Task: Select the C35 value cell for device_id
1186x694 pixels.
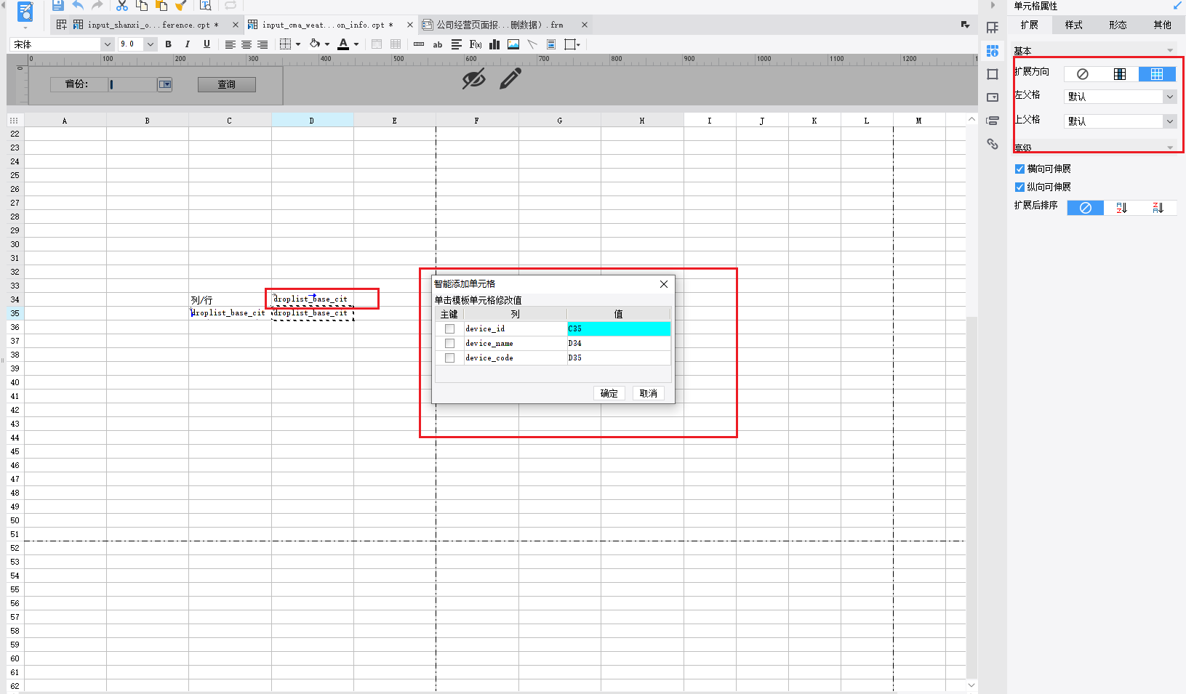Action: 619,329
